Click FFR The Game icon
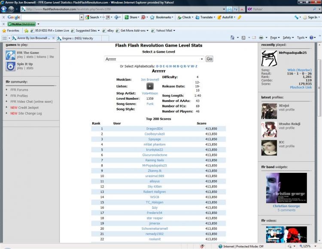The height and width of the screenshot is (249, 322). click(x=10, y=55)
